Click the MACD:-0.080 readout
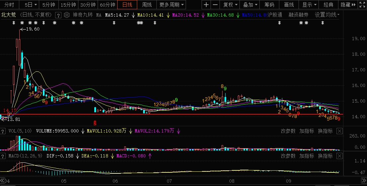The height and width of the screenshot is (186, 367). (131, 156)
